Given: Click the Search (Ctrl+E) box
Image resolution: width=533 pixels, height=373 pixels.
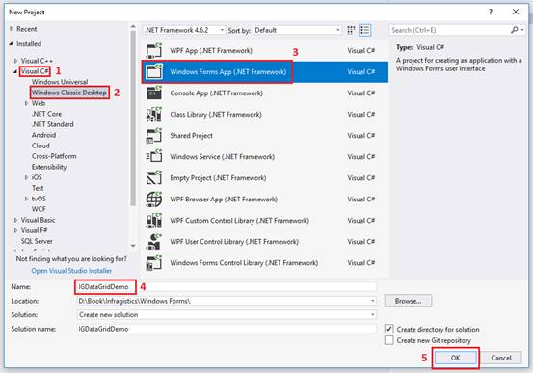Looking at the screenshot, I should [449, 30].
